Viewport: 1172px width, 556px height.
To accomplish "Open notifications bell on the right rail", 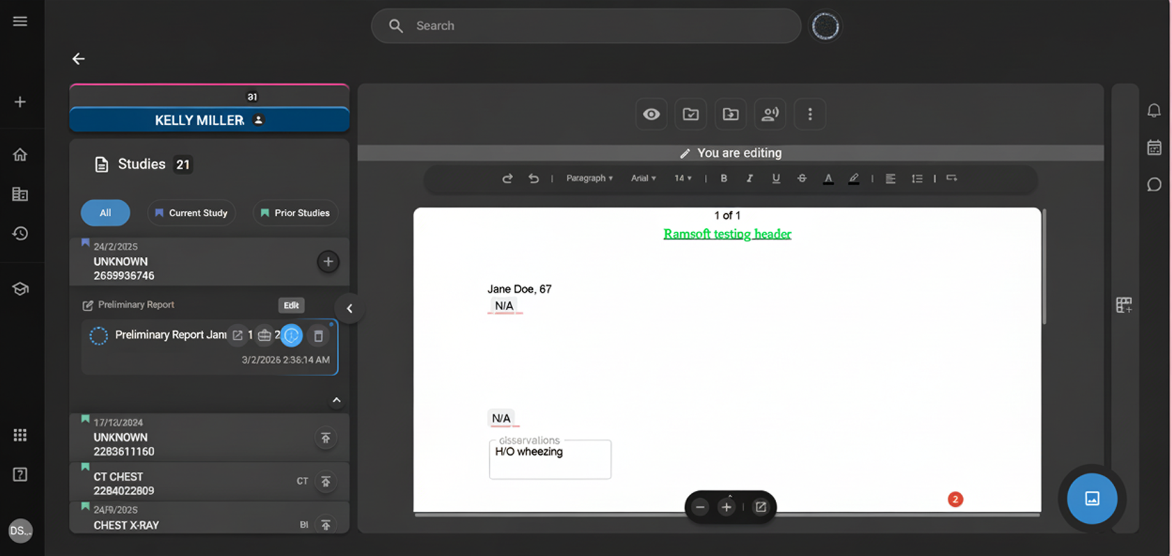I will [1154, 111].
